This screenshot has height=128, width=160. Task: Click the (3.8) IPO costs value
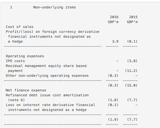pyautogui.click(x=132, y=61)
